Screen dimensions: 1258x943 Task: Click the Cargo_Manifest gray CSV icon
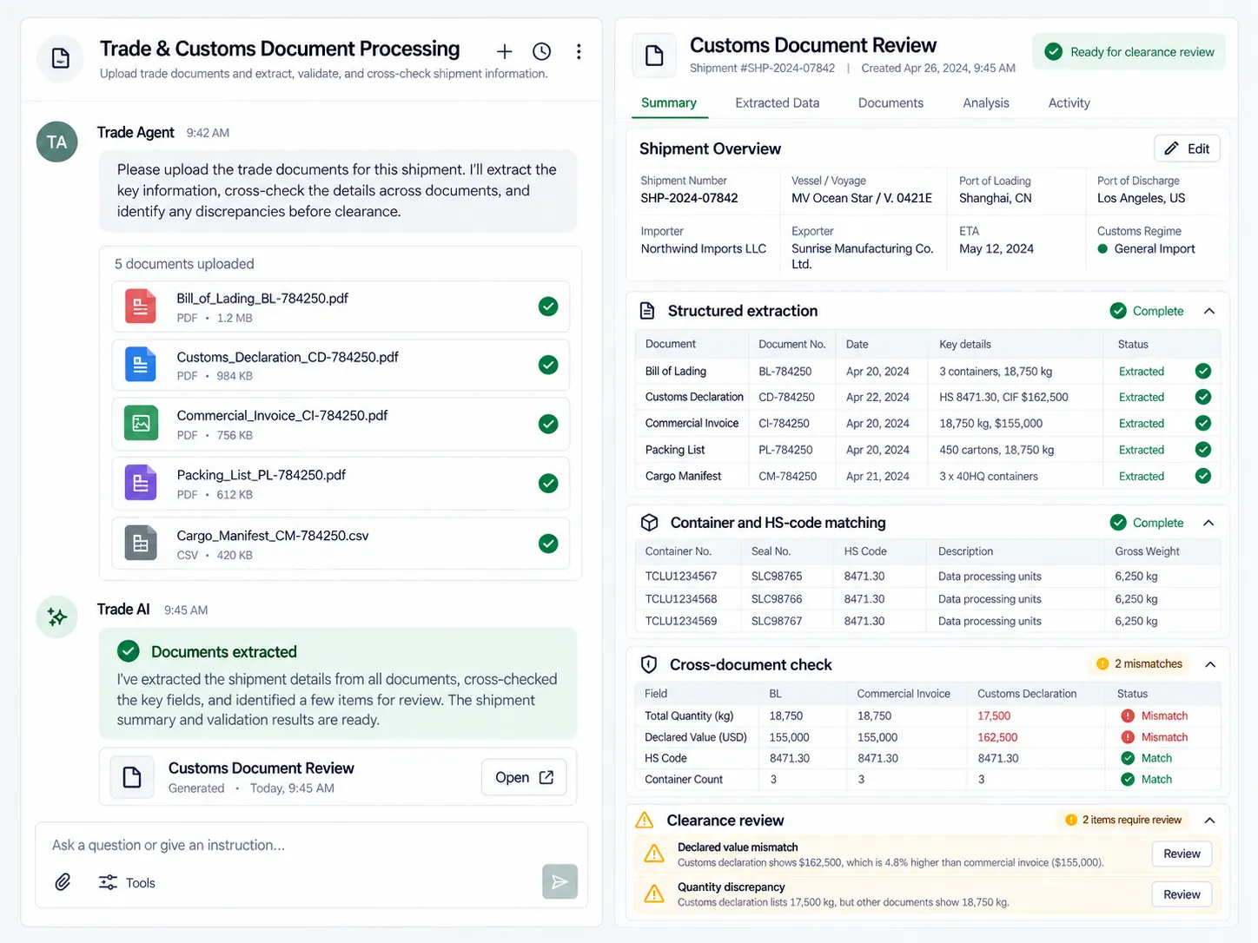141,544
